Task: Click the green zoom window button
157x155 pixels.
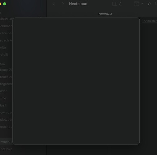Action: click(x=5, y=4)
